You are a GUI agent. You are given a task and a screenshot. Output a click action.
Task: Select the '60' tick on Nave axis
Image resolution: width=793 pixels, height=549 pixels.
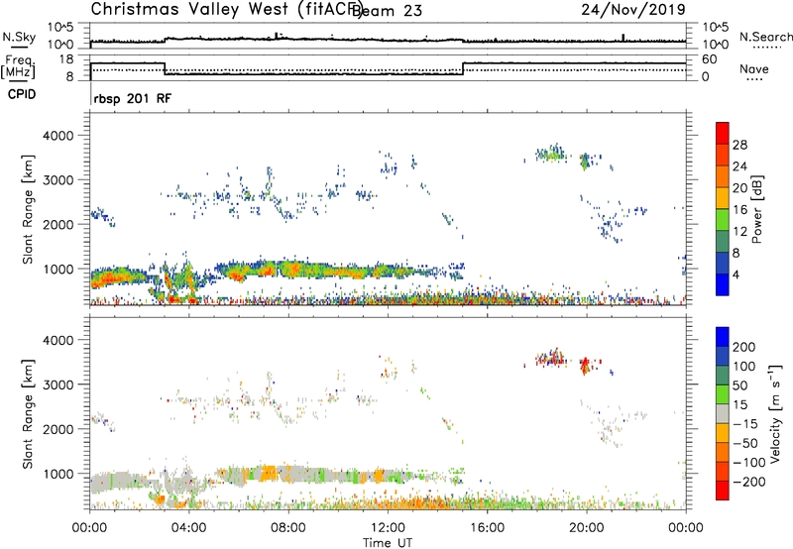(x=710, y=59)
